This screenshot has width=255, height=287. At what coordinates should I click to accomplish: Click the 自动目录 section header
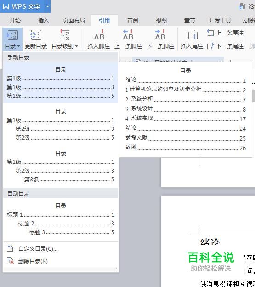click(61, 193)
